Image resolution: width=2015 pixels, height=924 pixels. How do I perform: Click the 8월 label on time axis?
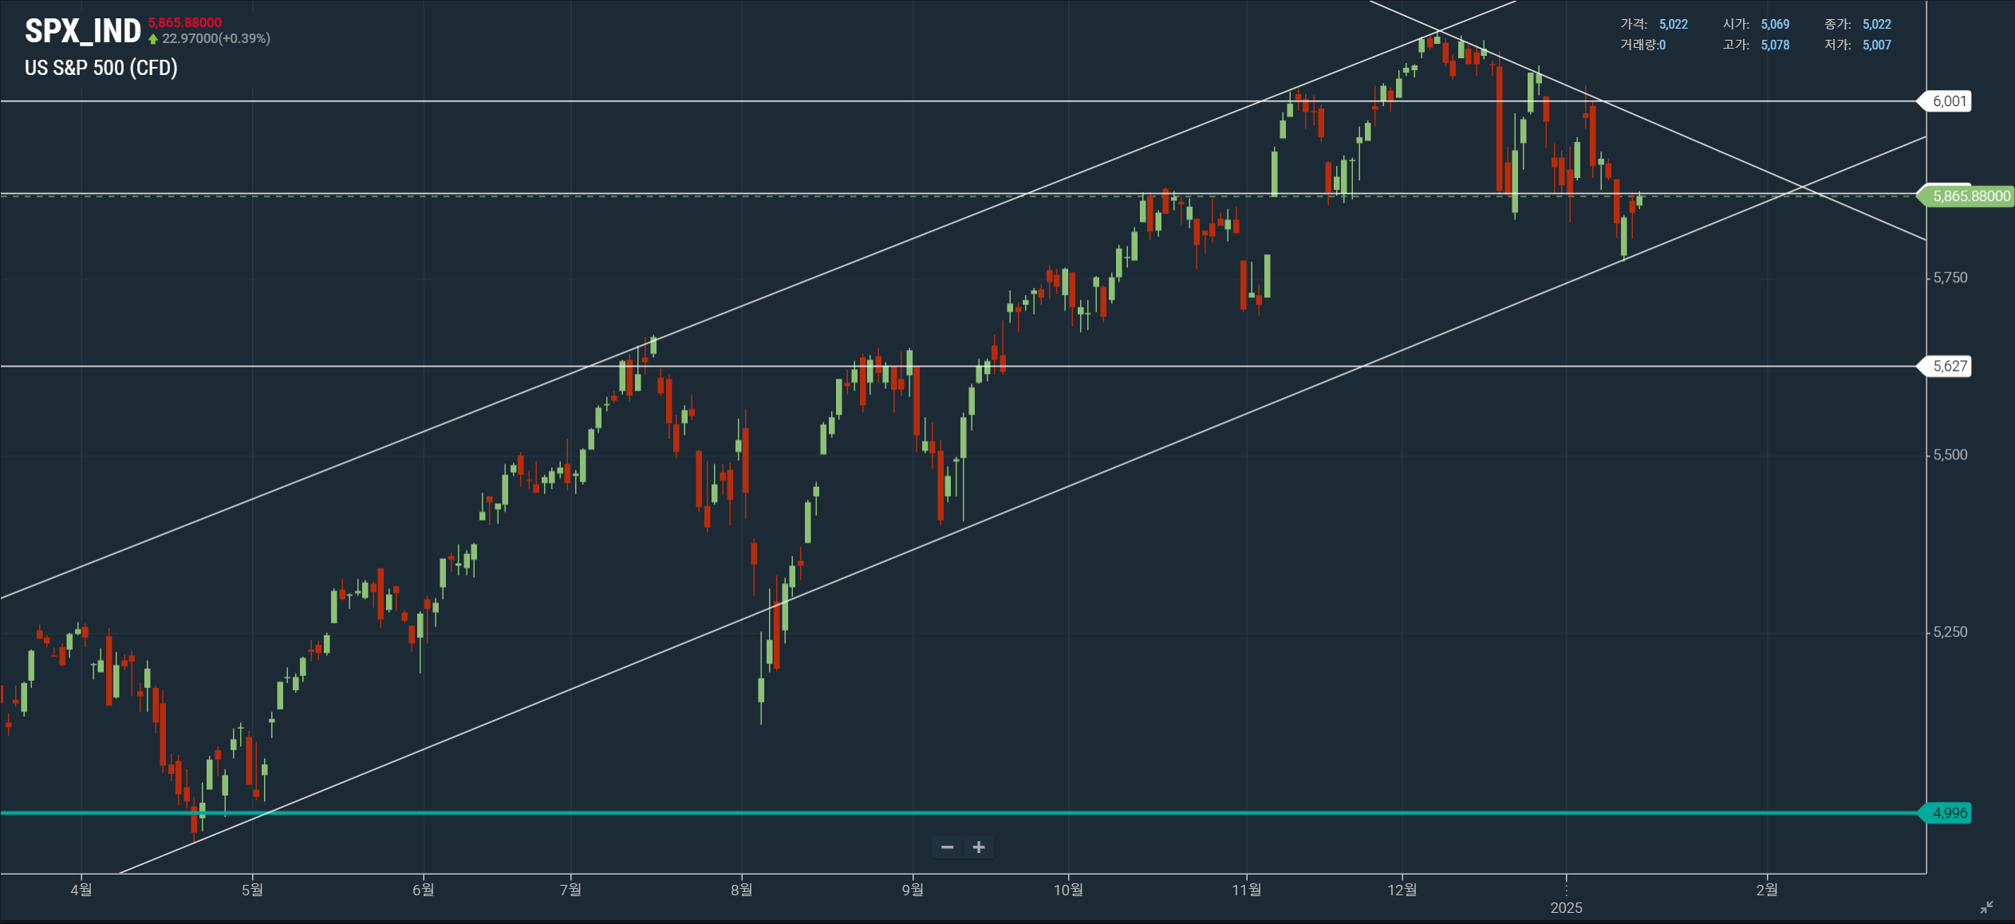[741, 889]
